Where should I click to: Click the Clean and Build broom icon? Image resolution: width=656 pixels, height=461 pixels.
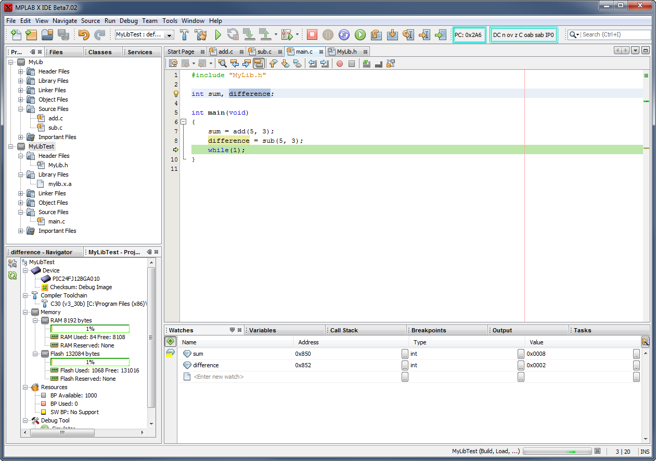pyautogui.click(x=201, y=35)
